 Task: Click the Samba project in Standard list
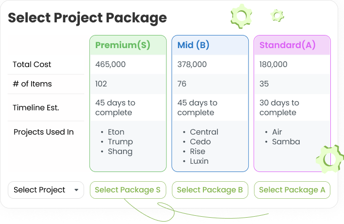[286, 142]
